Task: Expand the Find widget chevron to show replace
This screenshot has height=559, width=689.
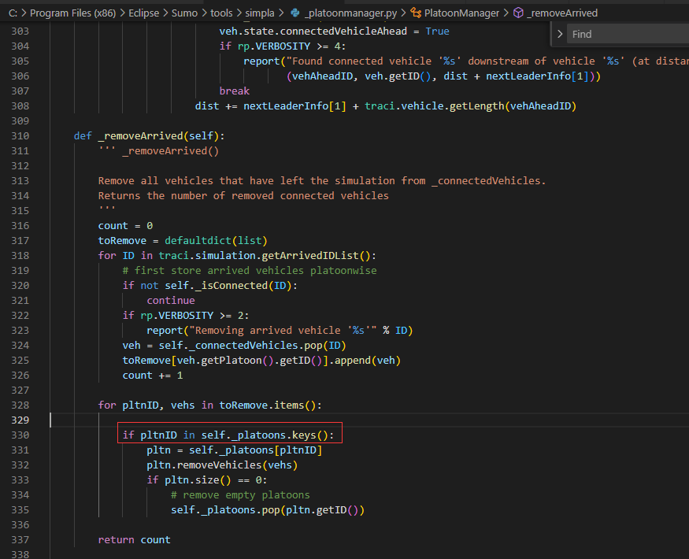Action: (561, 34)
